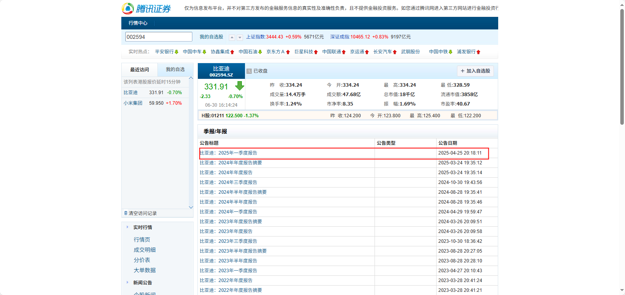Open hot stock 浦发银行

click(x=466, y=52)
